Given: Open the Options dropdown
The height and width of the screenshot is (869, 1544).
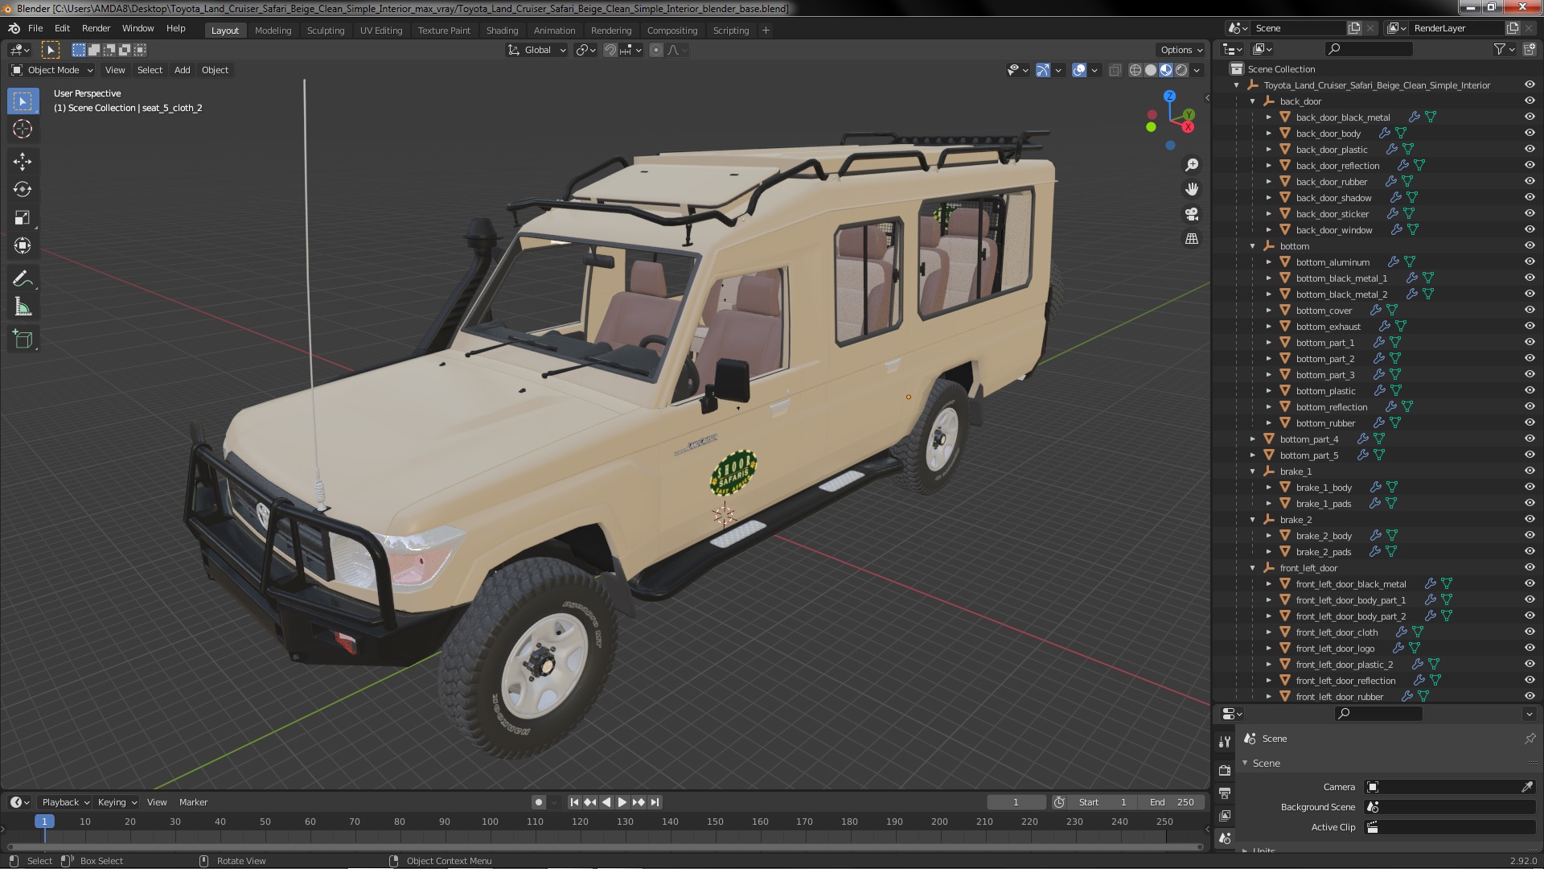Looking at the screenshot, I should coord(1181,50).
